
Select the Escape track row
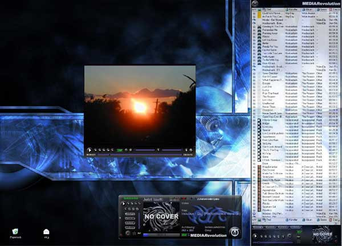coord(295,83)
